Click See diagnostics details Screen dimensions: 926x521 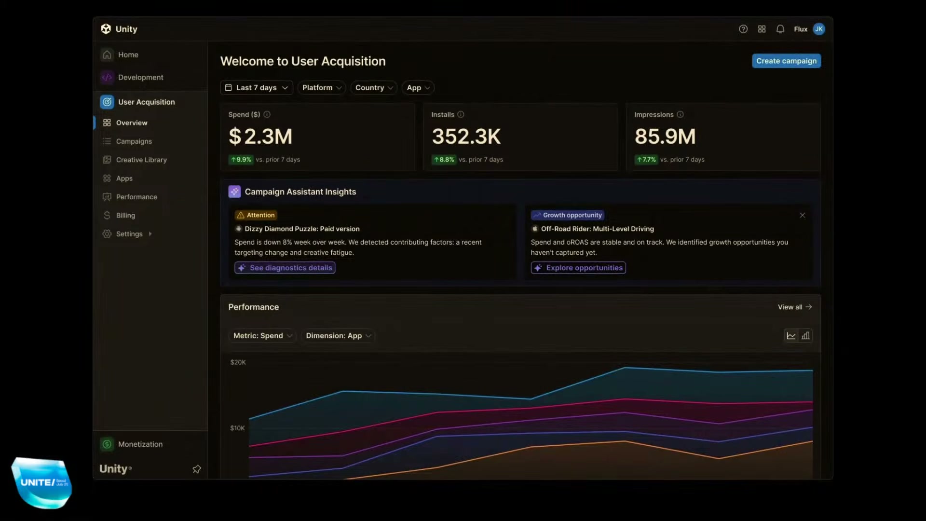point(285,268)
